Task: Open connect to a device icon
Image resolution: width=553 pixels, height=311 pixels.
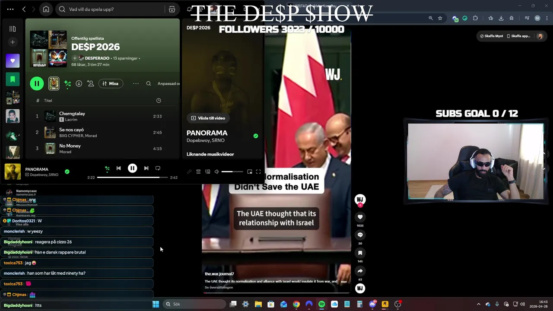Action: pyautogui.click(x=208, y=171)
